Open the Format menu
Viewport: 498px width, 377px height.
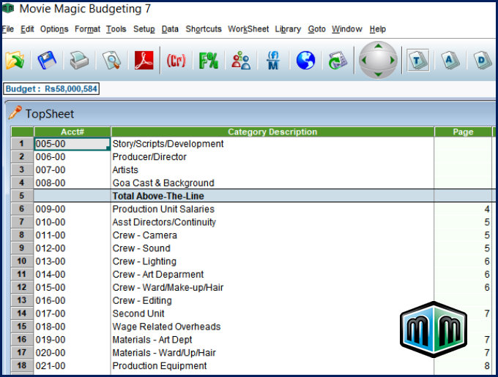click(x=87, y=29)
